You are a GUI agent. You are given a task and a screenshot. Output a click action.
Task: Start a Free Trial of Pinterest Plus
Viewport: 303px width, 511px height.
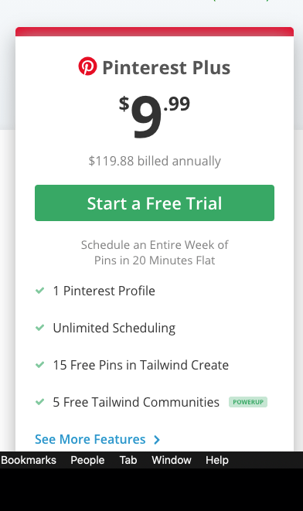point(155,203)
